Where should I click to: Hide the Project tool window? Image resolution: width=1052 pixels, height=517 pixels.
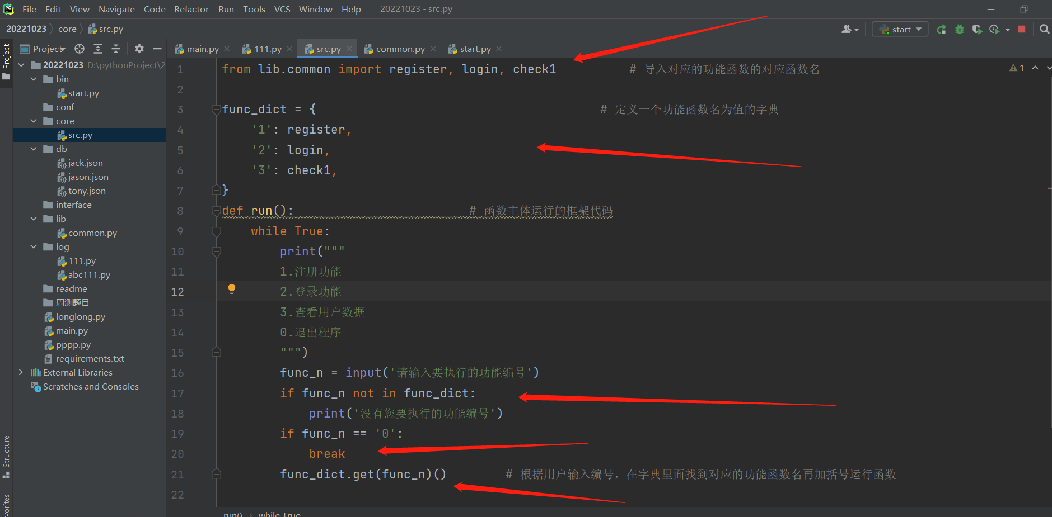point(157,49)
